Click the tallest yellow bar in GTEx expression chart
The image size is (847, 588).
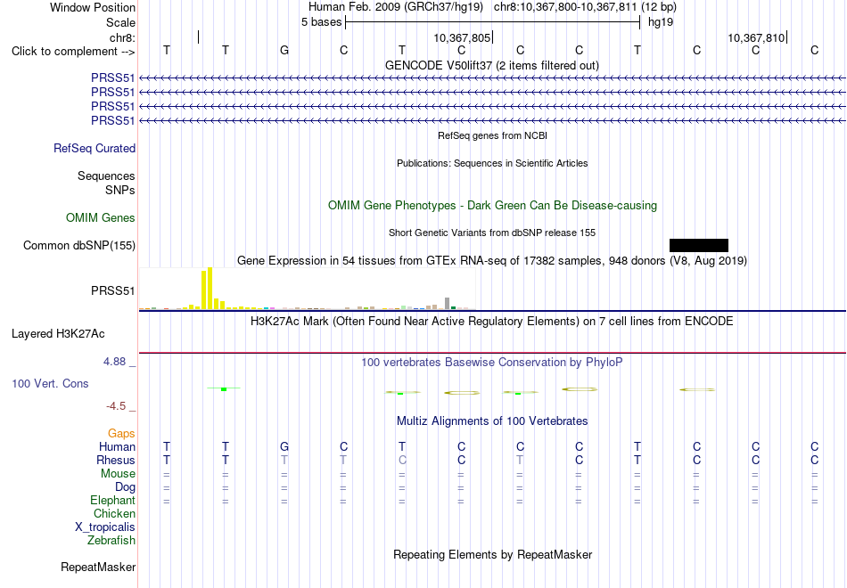(x=210, y=289)
